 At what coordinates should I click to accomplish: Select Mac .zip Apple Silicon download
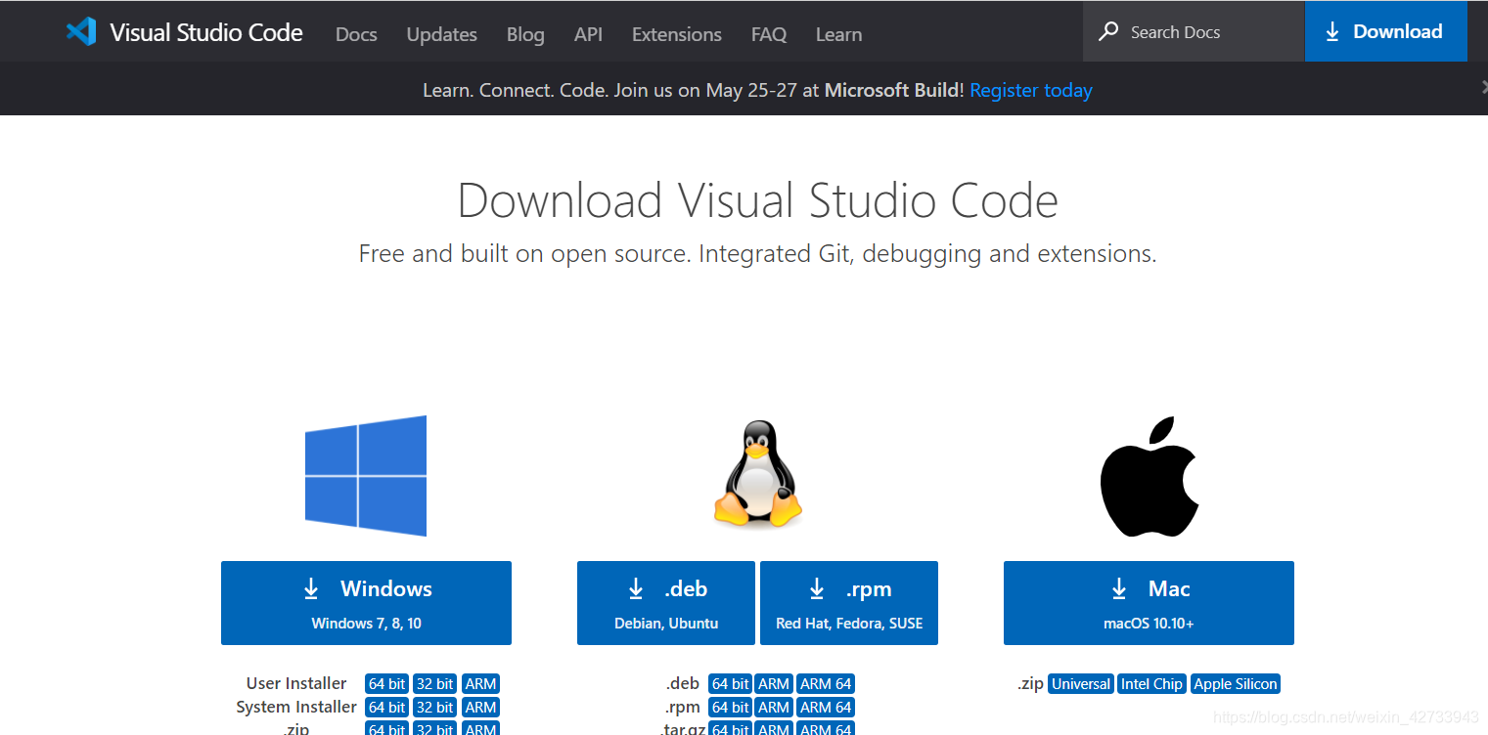coord(1236,684)
